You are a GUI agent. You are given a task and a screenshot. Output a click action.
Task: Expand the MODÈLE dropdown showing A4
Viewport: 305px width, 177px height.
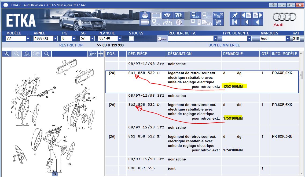(x=28, y=38)
